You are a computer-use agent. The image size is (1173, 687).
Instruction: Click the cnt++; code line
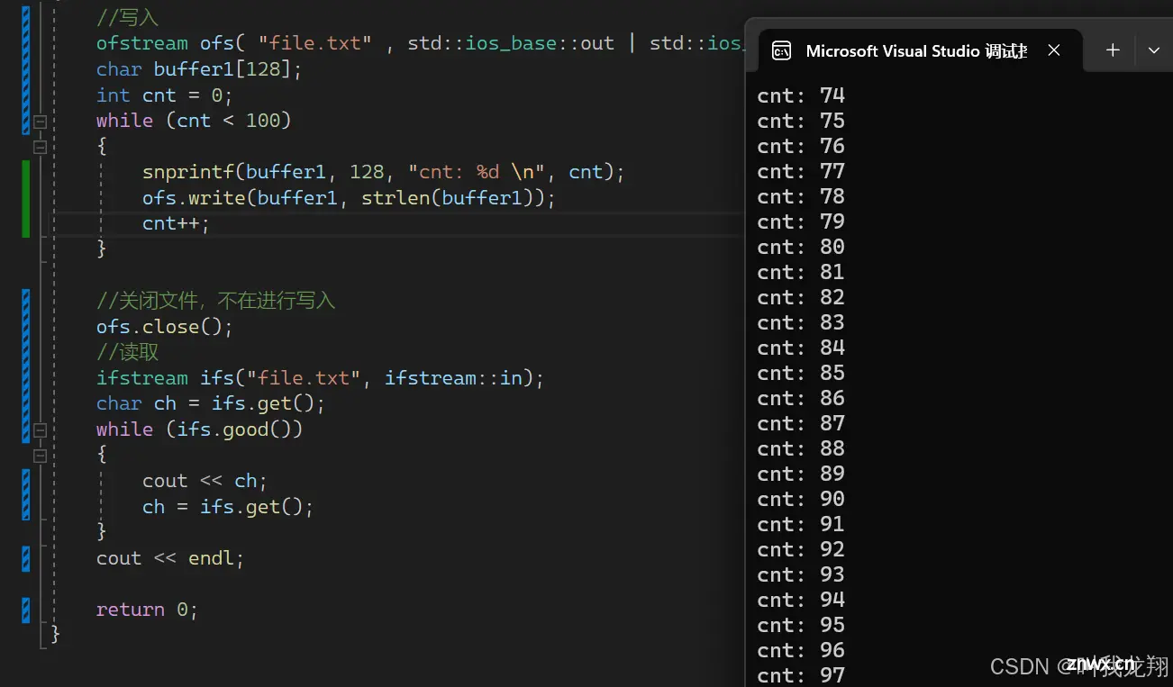click(x=176, y=223)
